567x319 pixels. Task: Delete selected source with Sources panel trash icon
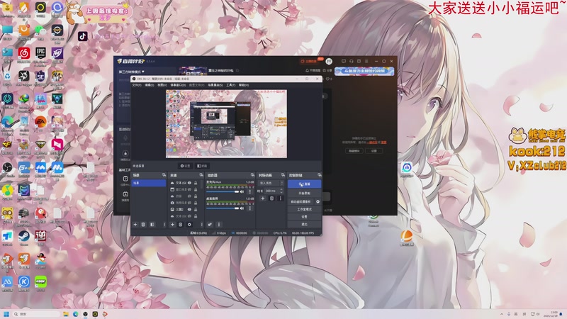(x=181, y=225)
